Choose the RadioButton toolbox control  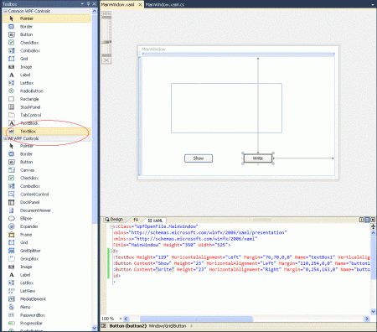coord(46,91)
